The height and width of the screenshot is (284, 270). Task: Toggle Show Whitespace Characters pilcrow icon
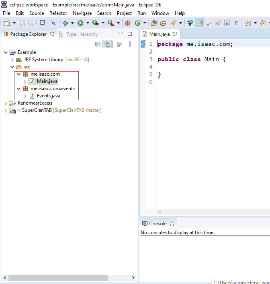pos(236,23)
